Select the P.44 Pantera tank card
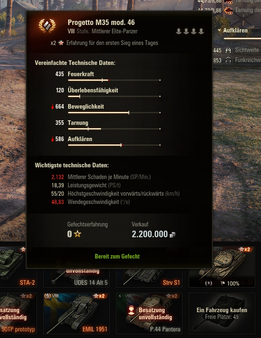 [149, 313]
